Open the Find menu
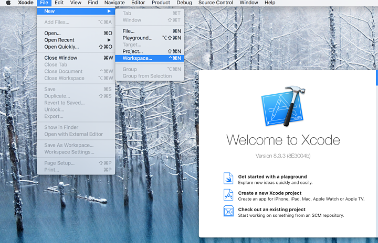This screenshot has width=378, height=243. pyautogui.click(x=92, y=3)
